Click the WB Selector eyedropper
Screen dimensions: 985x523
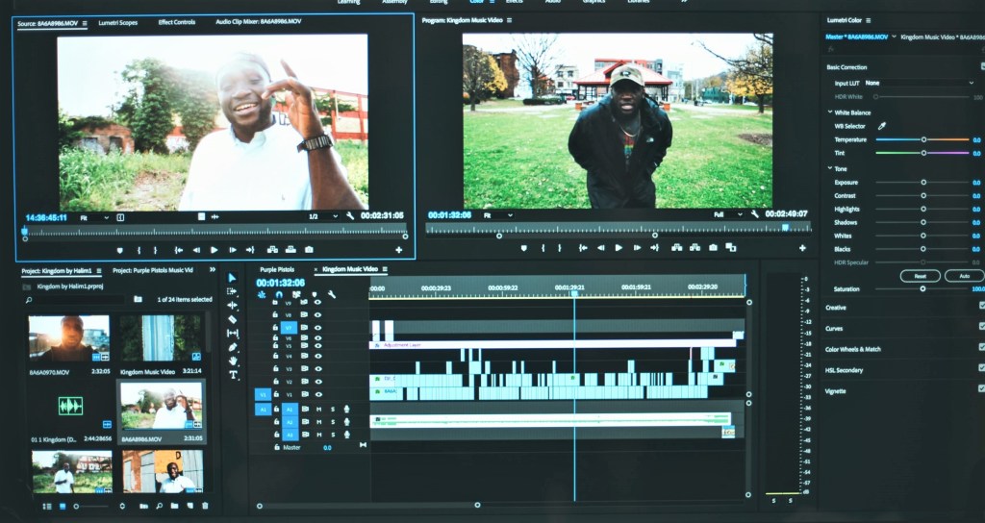[x=882, y=126]
